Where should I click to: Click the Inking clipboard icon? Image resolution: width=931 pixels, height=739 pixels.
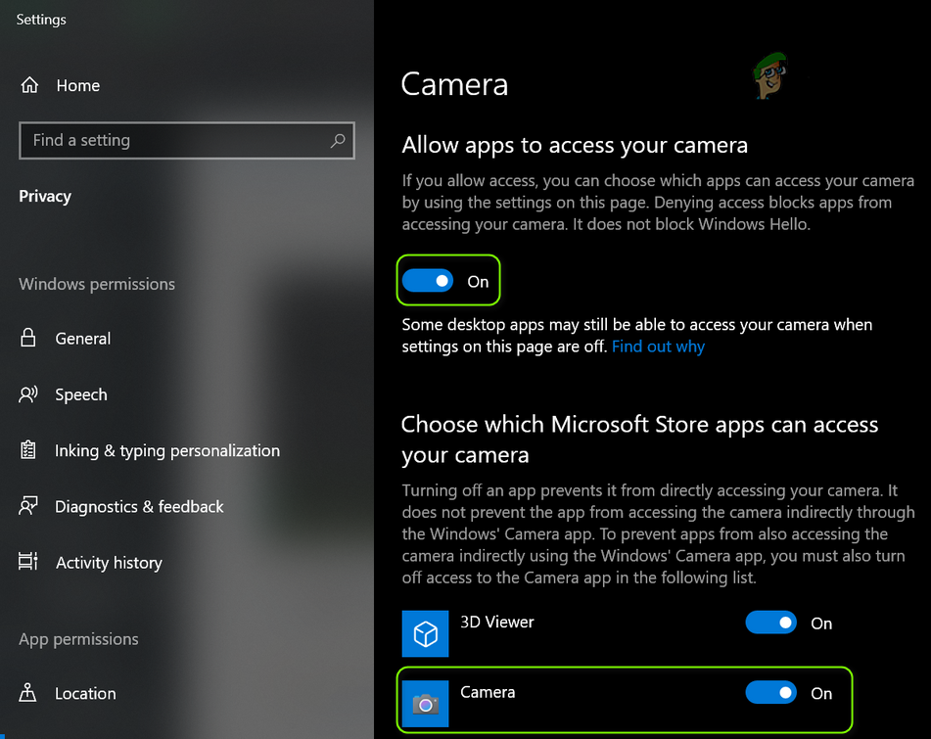pyautogui.click(x=28, y=450)
